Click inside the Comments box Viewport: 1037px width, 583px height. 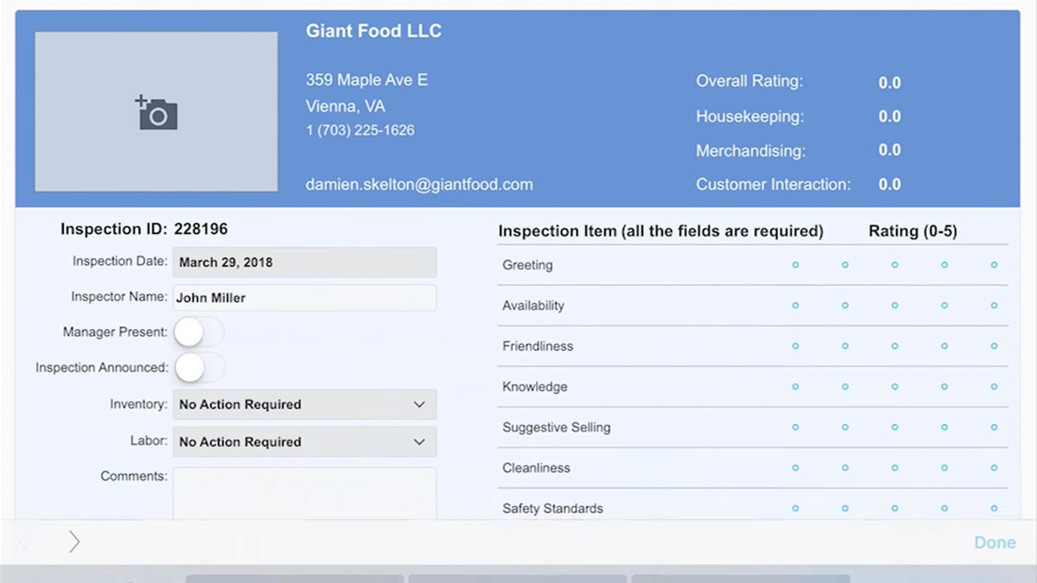(x=304, y=492)
